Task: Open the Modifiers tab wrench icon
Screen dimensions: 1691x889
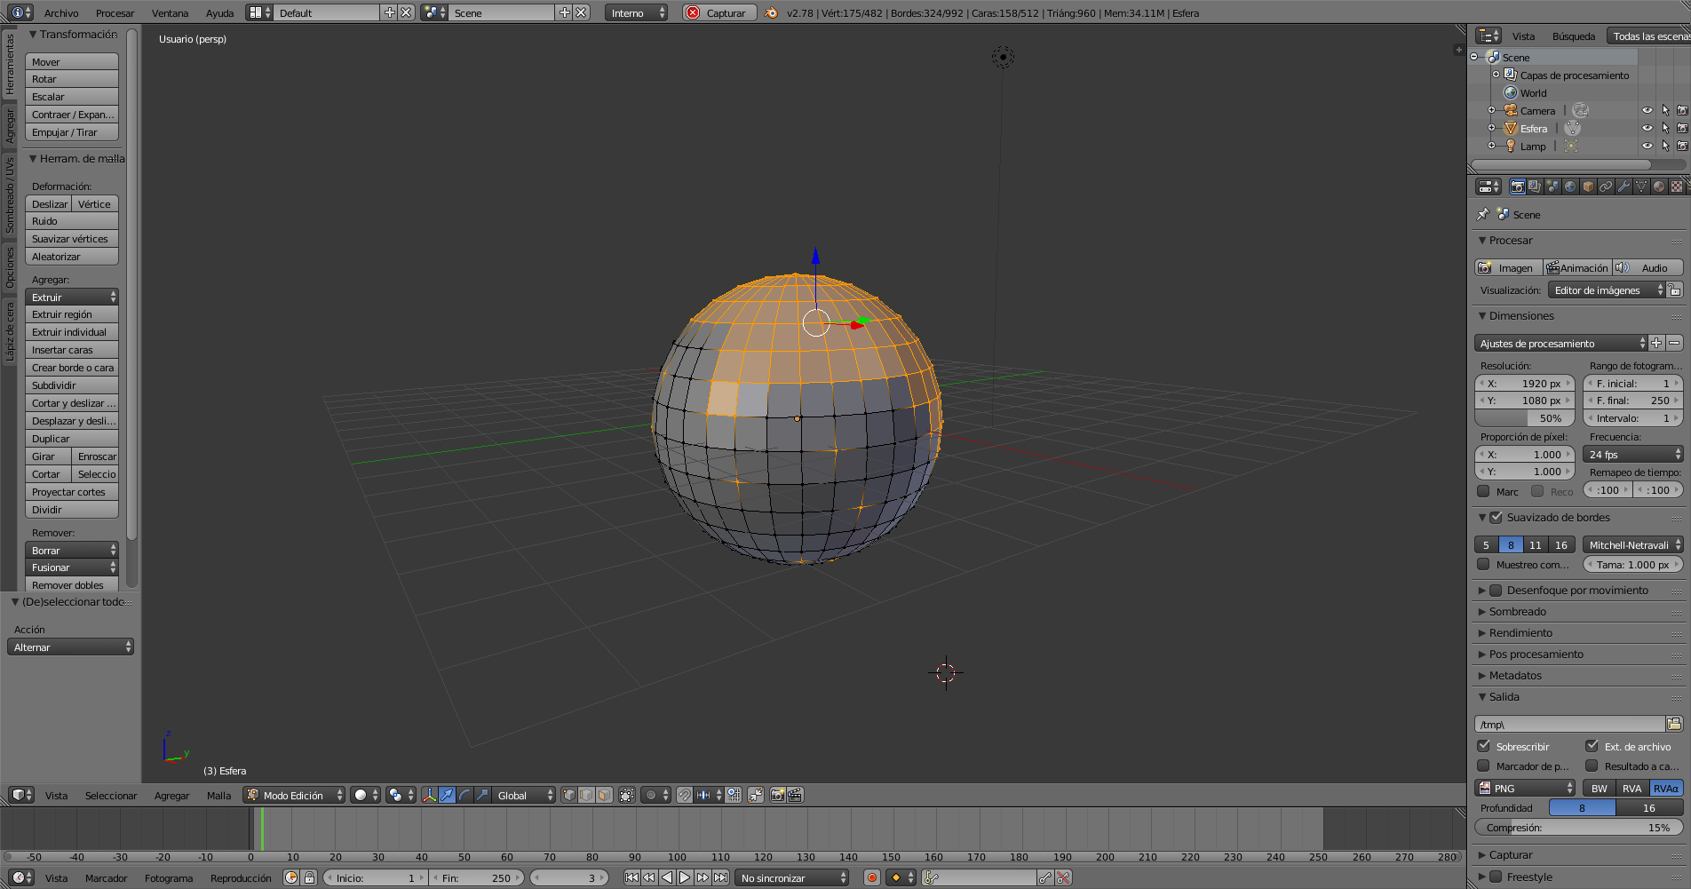Action: [x=1624, y=187]
